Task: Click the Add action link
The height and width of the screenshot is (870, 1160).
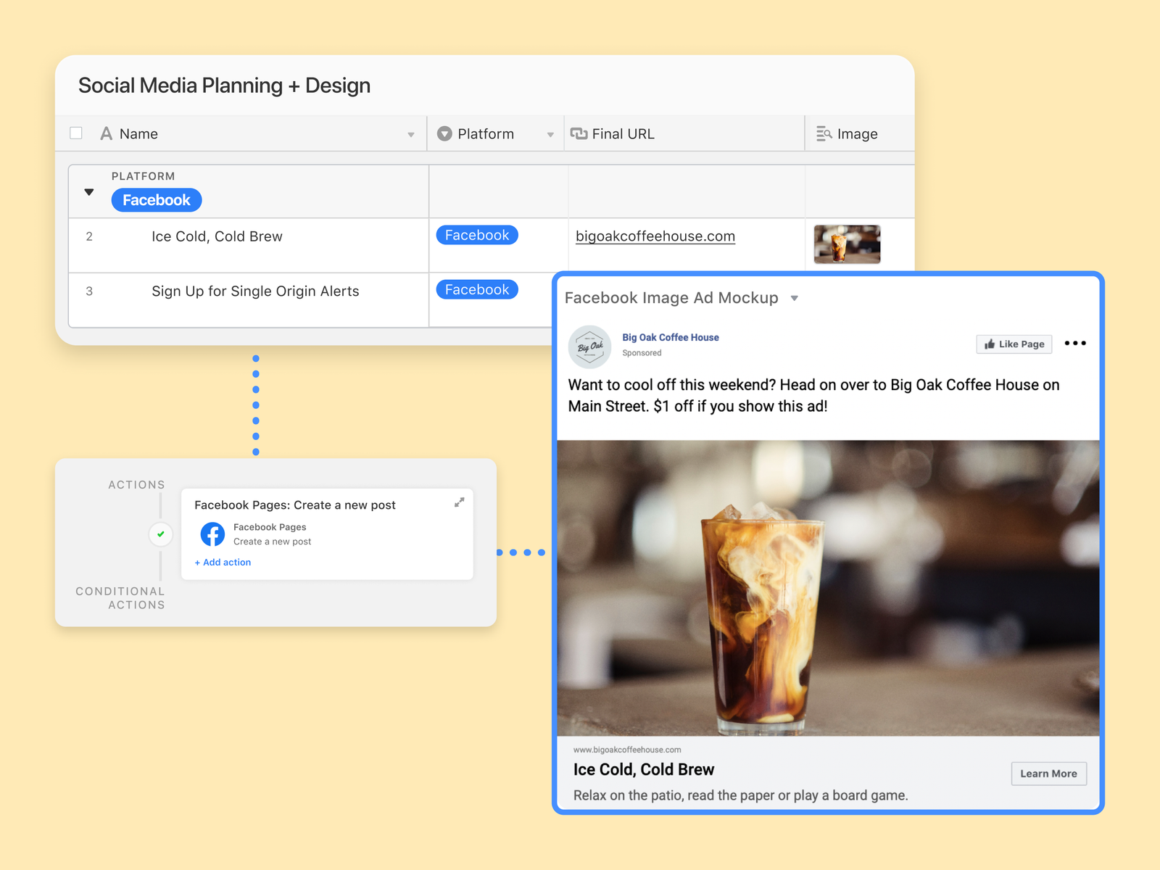Action: (223, 563)
